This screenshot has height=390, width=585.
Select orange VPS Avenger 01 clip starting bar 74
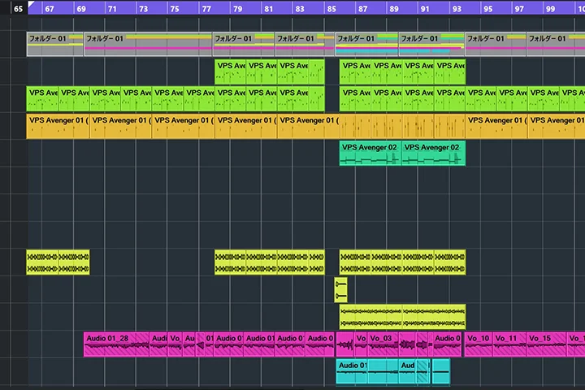coord(184,127)
